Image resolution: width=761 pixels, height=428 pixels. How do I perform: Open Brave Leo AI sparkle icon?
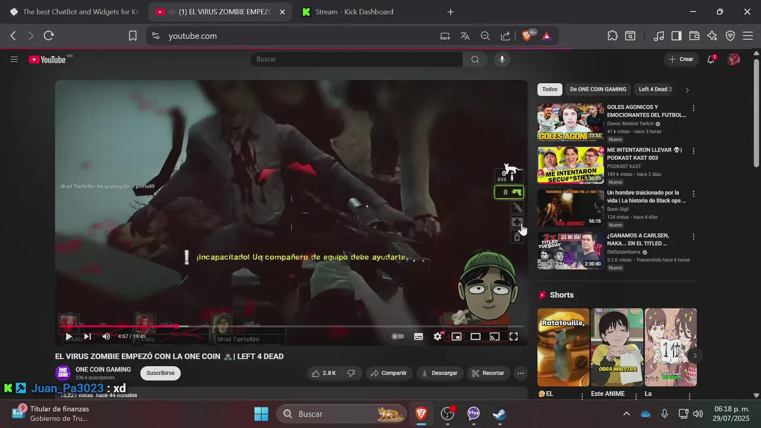(712, 36)
